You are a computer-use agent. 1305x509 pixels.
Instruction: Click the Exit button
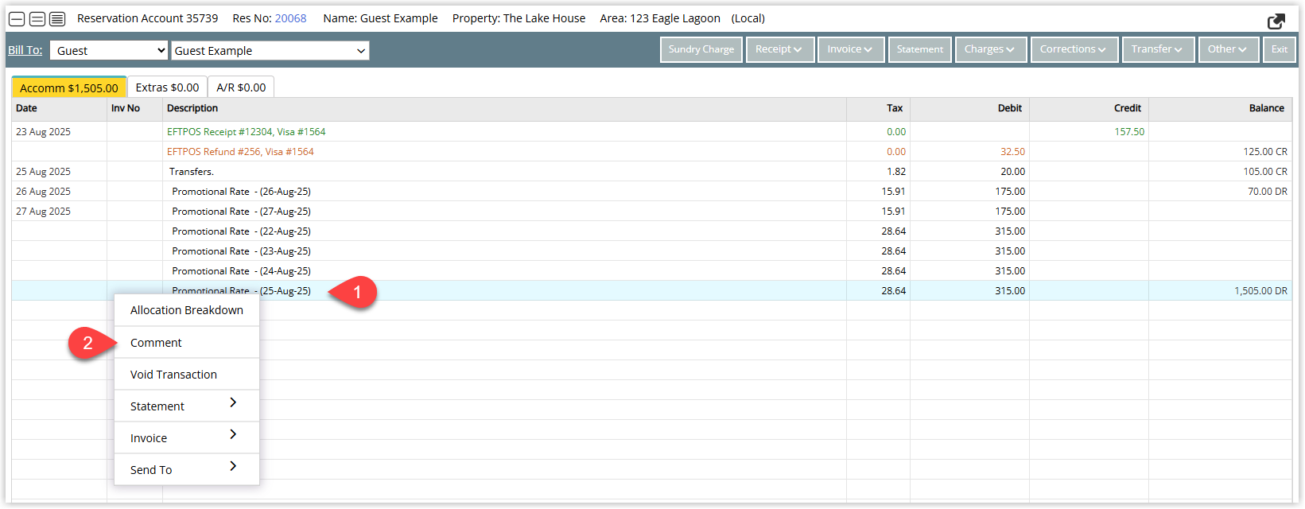tap(1280, 49)
